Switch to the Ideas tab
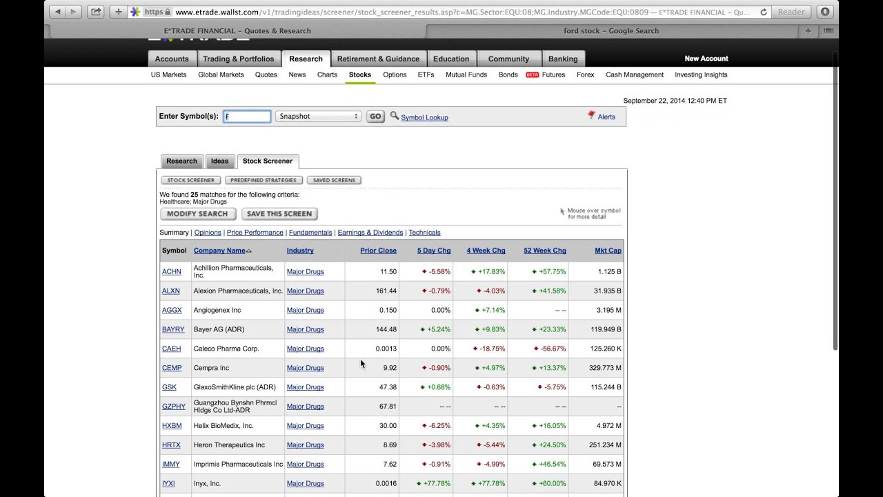This screenshot has width=883, height=497. (x=219, y=160)
